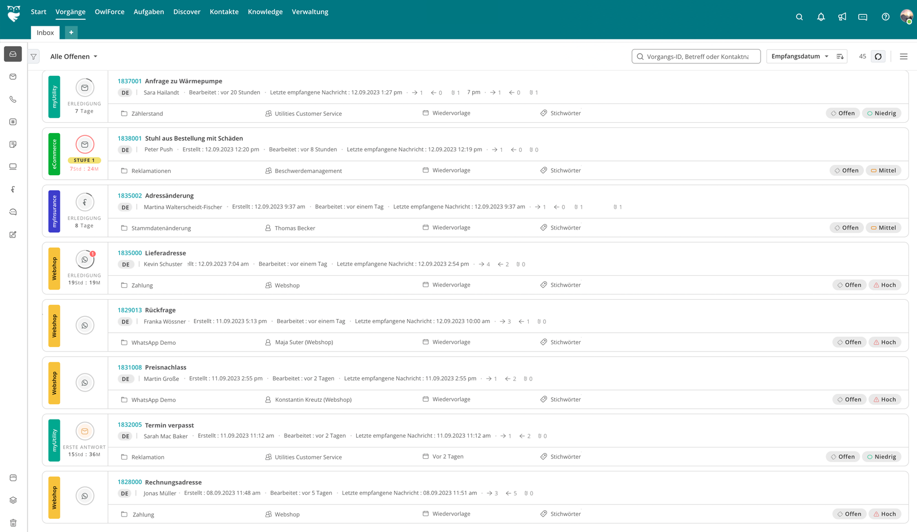Screen dimensions: 917x532
Task: Add a new tab with the plus button
Action: pos(70,33)
